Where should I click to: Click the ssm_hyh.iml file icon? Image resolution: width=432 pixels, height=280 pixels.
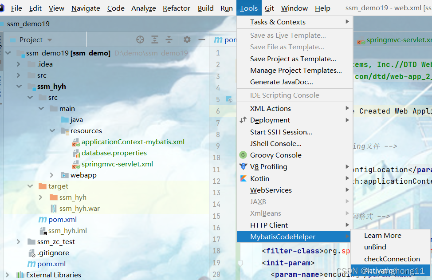(43, 231)
